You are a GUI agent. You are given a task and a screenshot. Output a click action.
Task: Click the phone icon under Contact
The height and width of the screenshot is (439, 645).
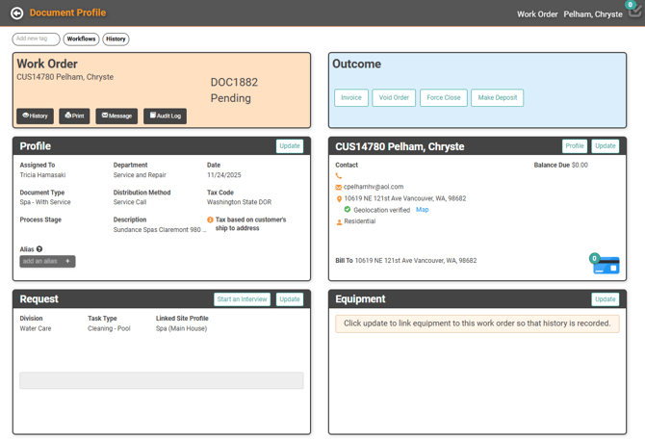339,176
